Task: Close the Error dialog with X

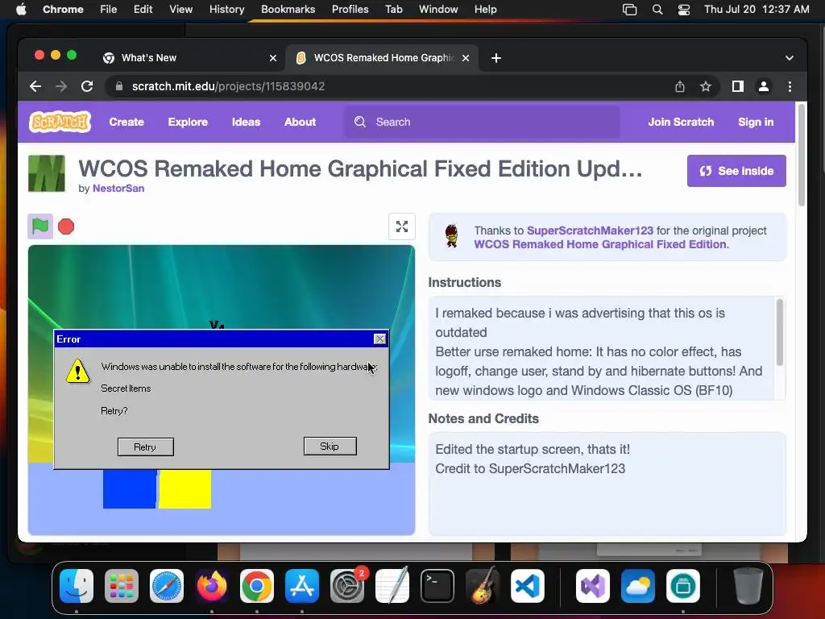Action: [x=380, y=339]
